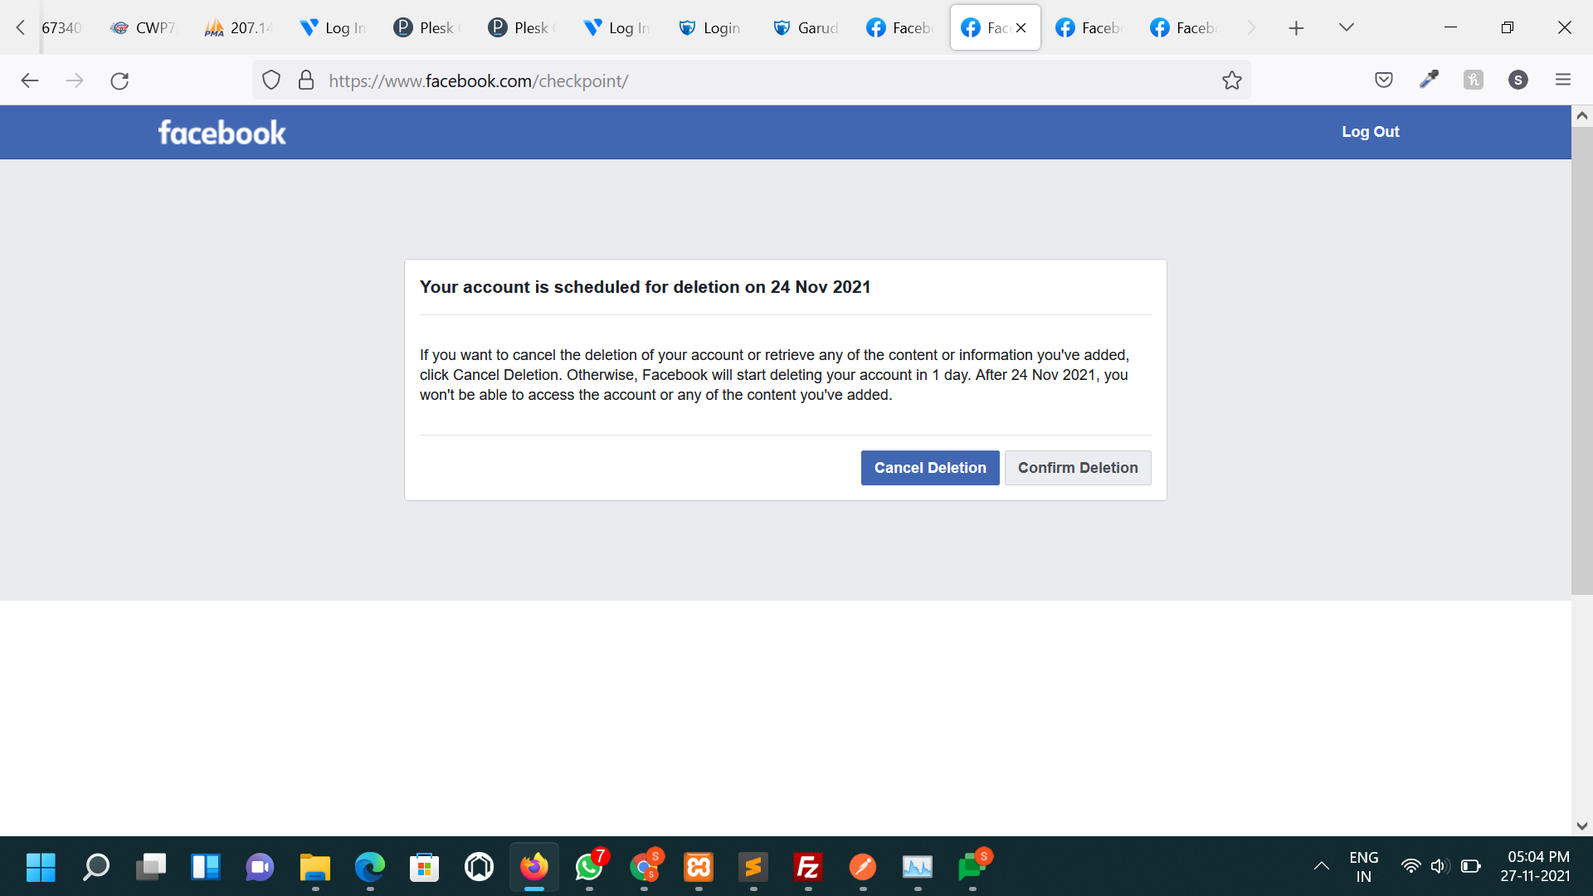This screenshot has width=1593, height=896.
Task: Open the green chat app on taskbar
Action: pyautogui.click(x=972, y=868)
